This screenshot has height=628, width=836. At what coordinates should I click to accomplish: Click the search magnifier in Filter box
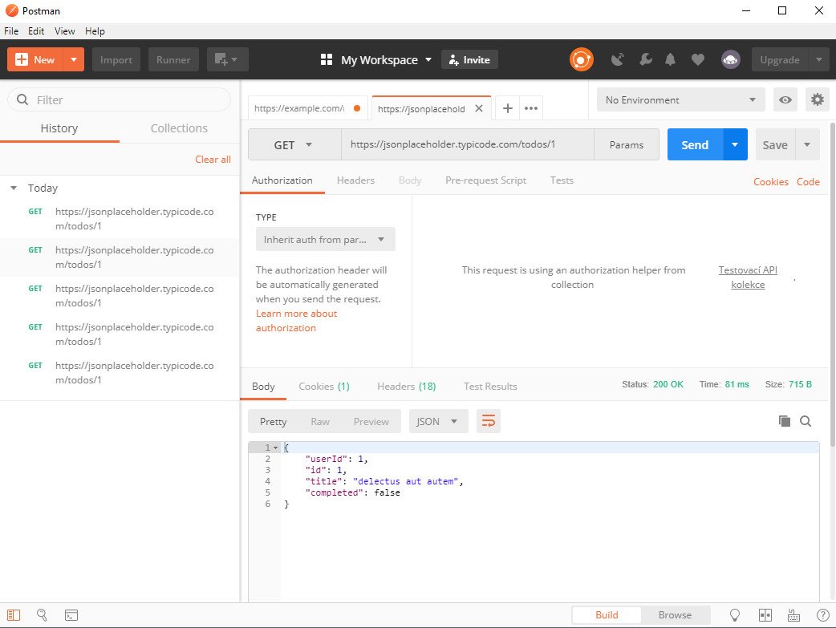point(22,99)
